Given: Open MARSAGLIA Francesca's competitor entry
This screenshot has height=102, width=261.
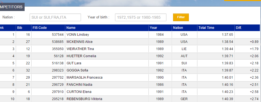Looking at the screenshot, I should pyautogui.click(x=85, y=77).
